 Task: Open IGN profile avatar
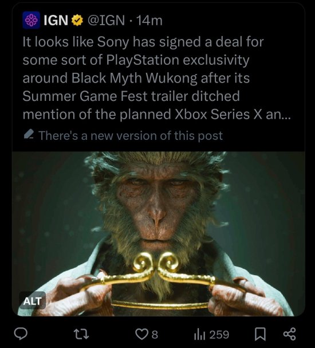click(31, 20)
